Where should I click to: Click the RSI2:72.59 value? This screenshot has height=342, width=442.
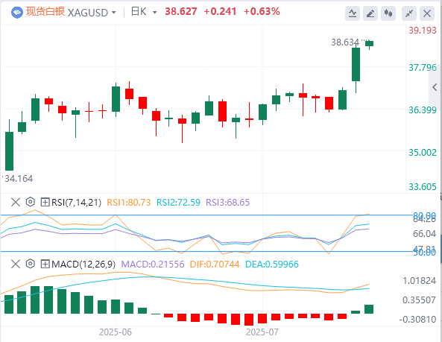(178, 203)
